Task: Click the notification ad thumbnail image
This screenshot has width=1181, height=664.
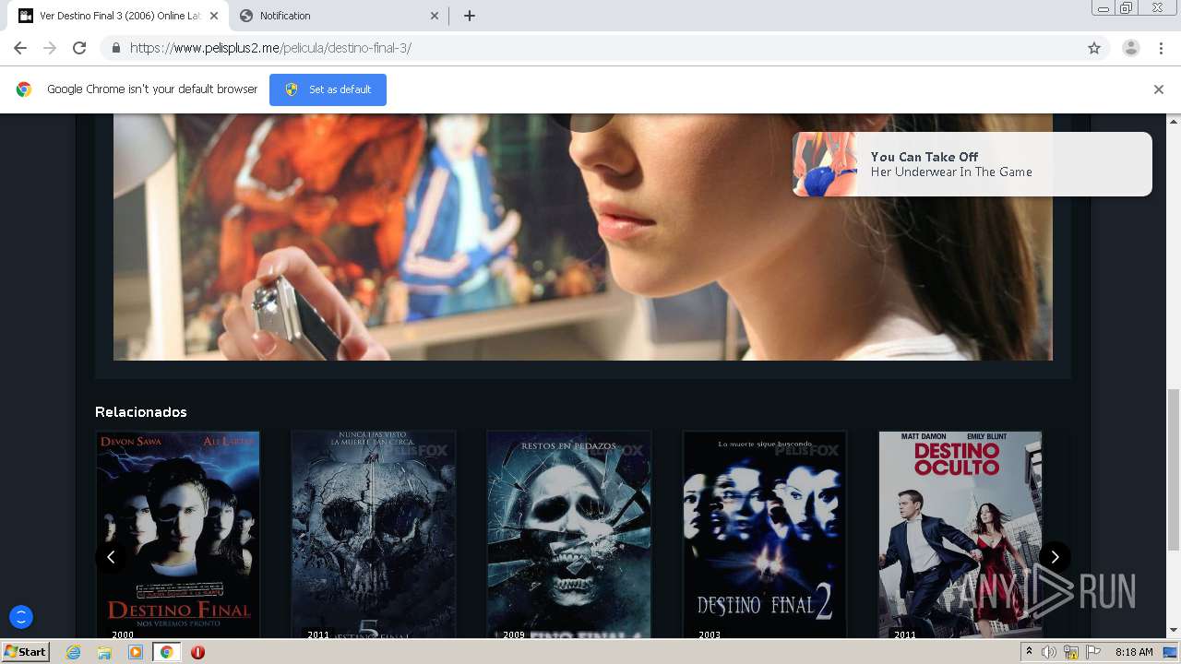Action: pos(825,164)
